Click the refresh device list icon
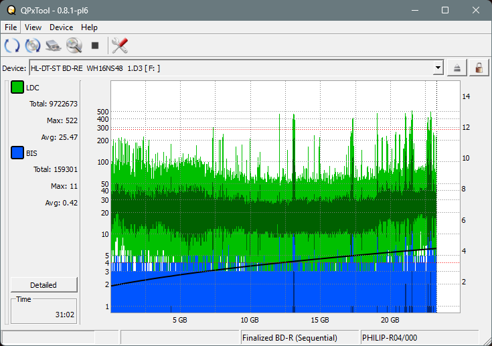The image size is (492, 346). tap(11, 46)
